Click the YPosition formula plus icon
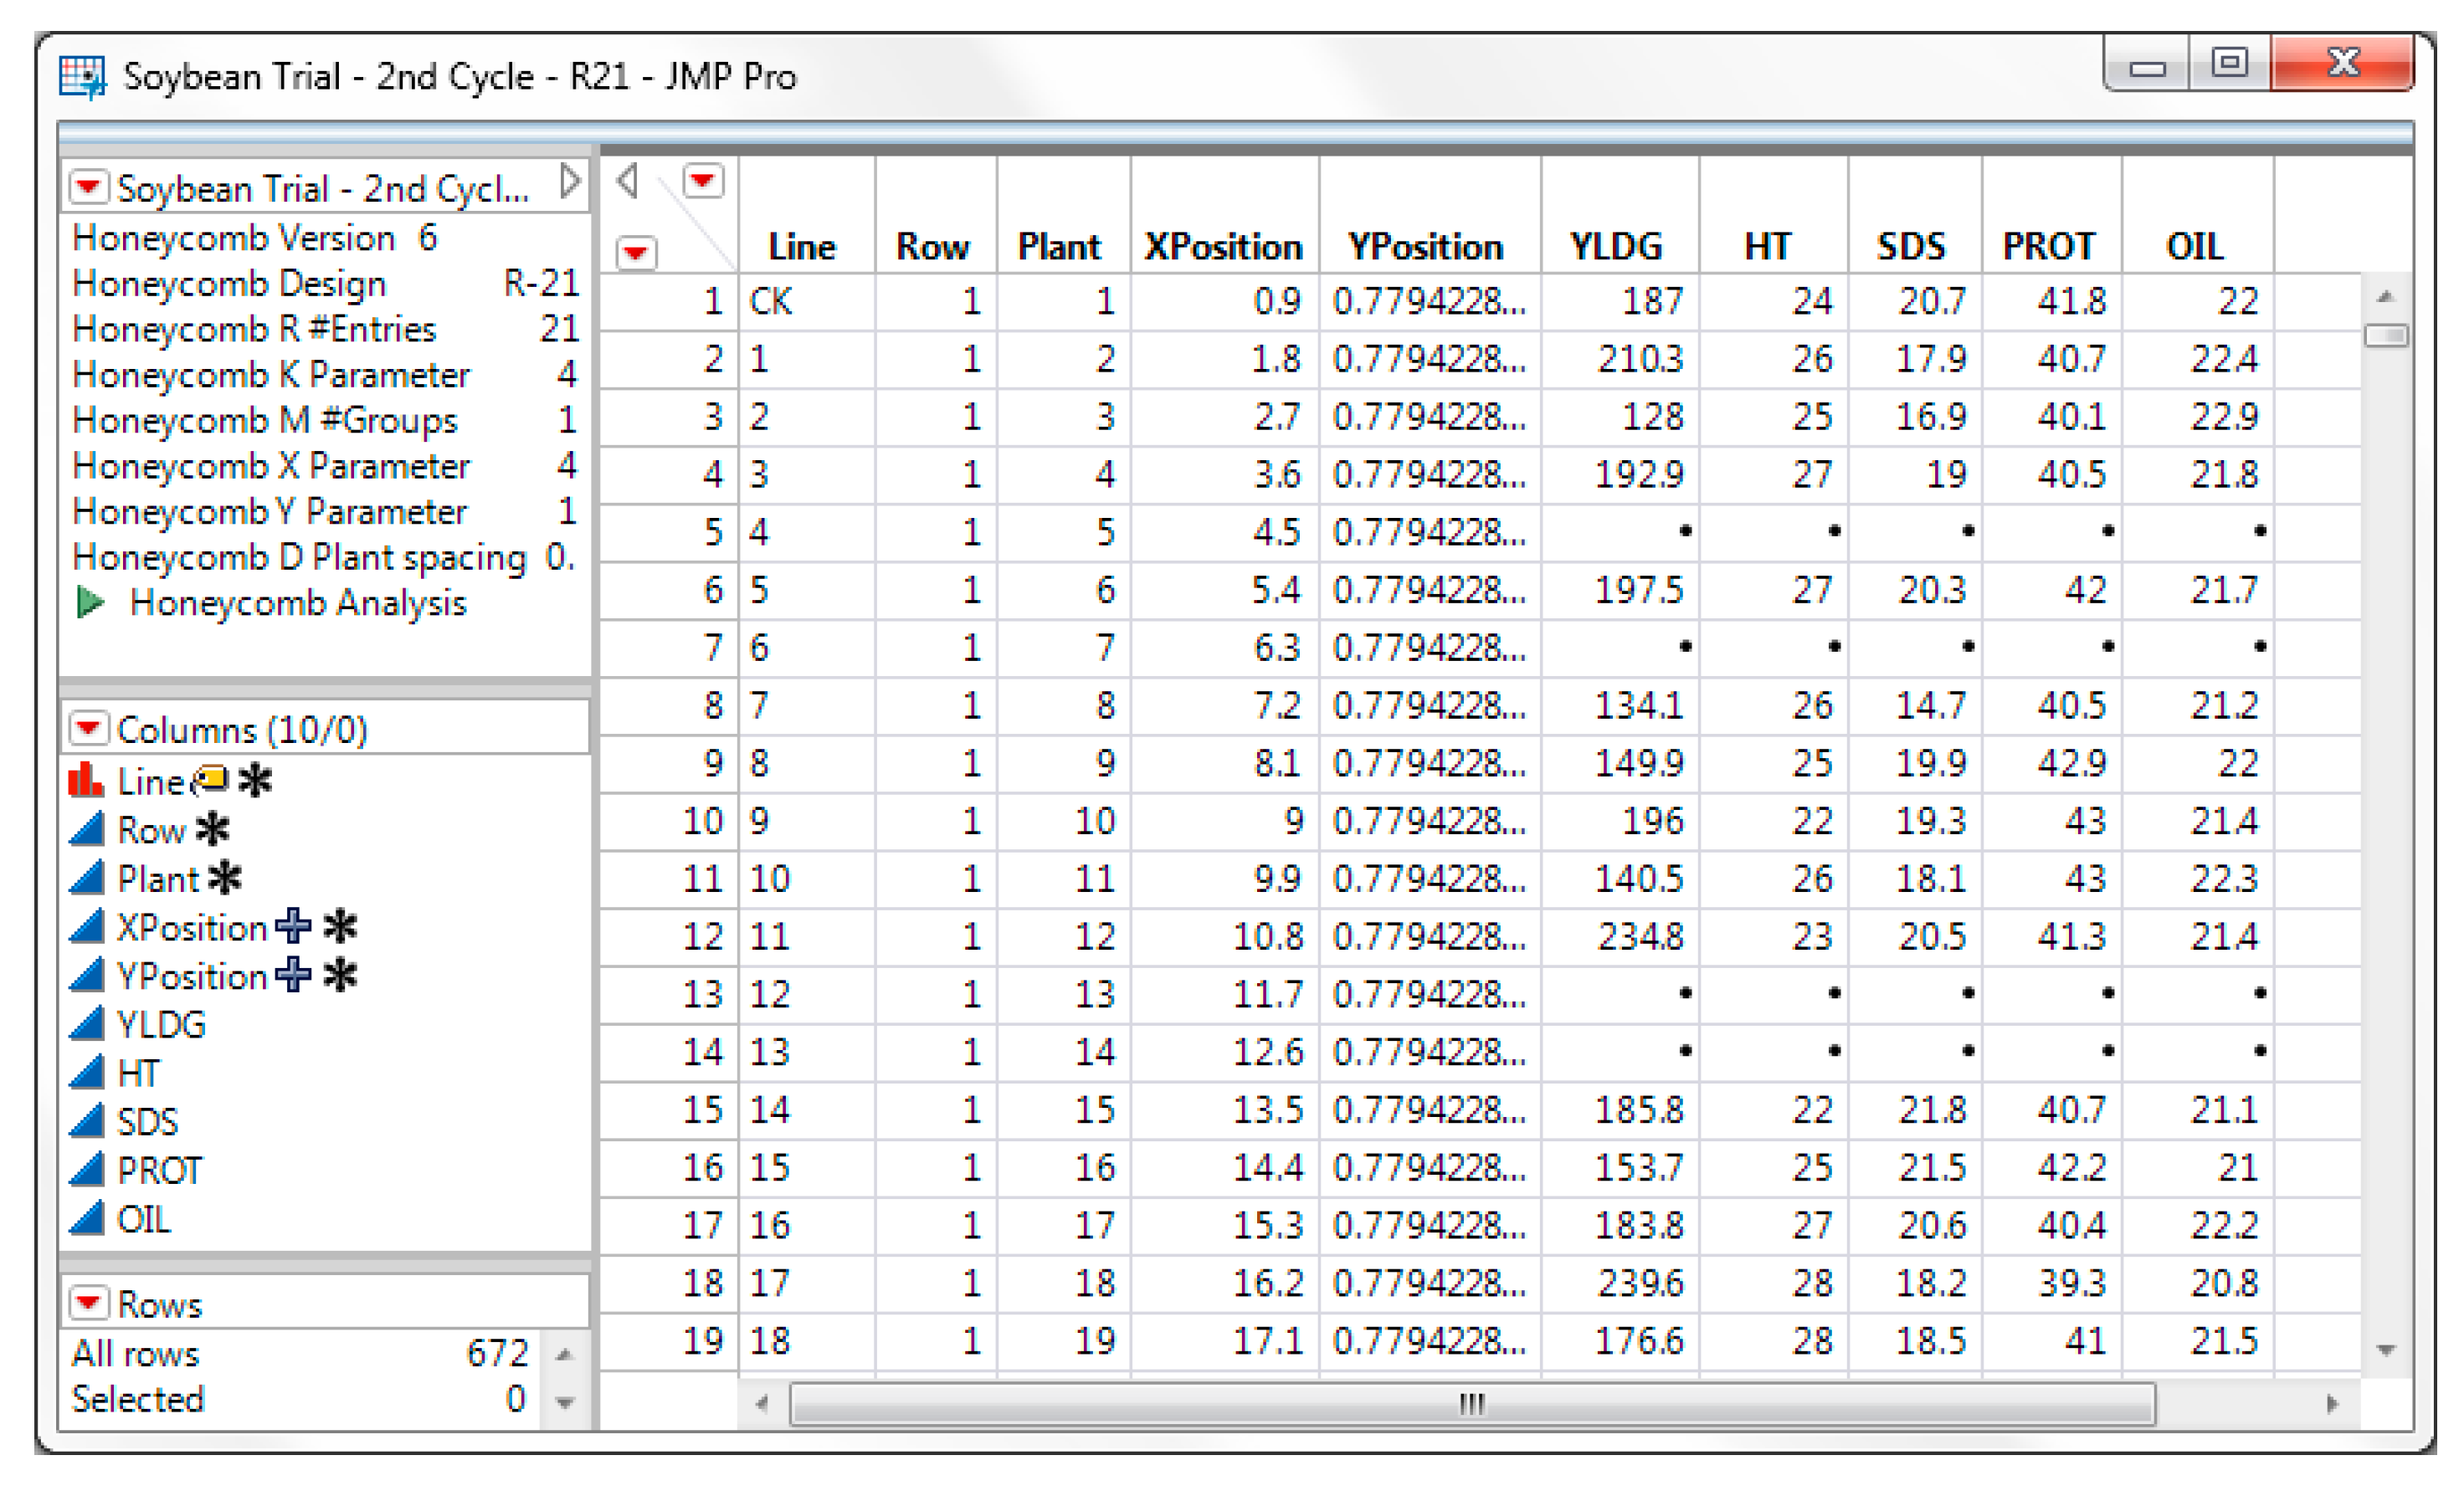This screenshot has width=2464, height=1486. (x=293, y=974)
